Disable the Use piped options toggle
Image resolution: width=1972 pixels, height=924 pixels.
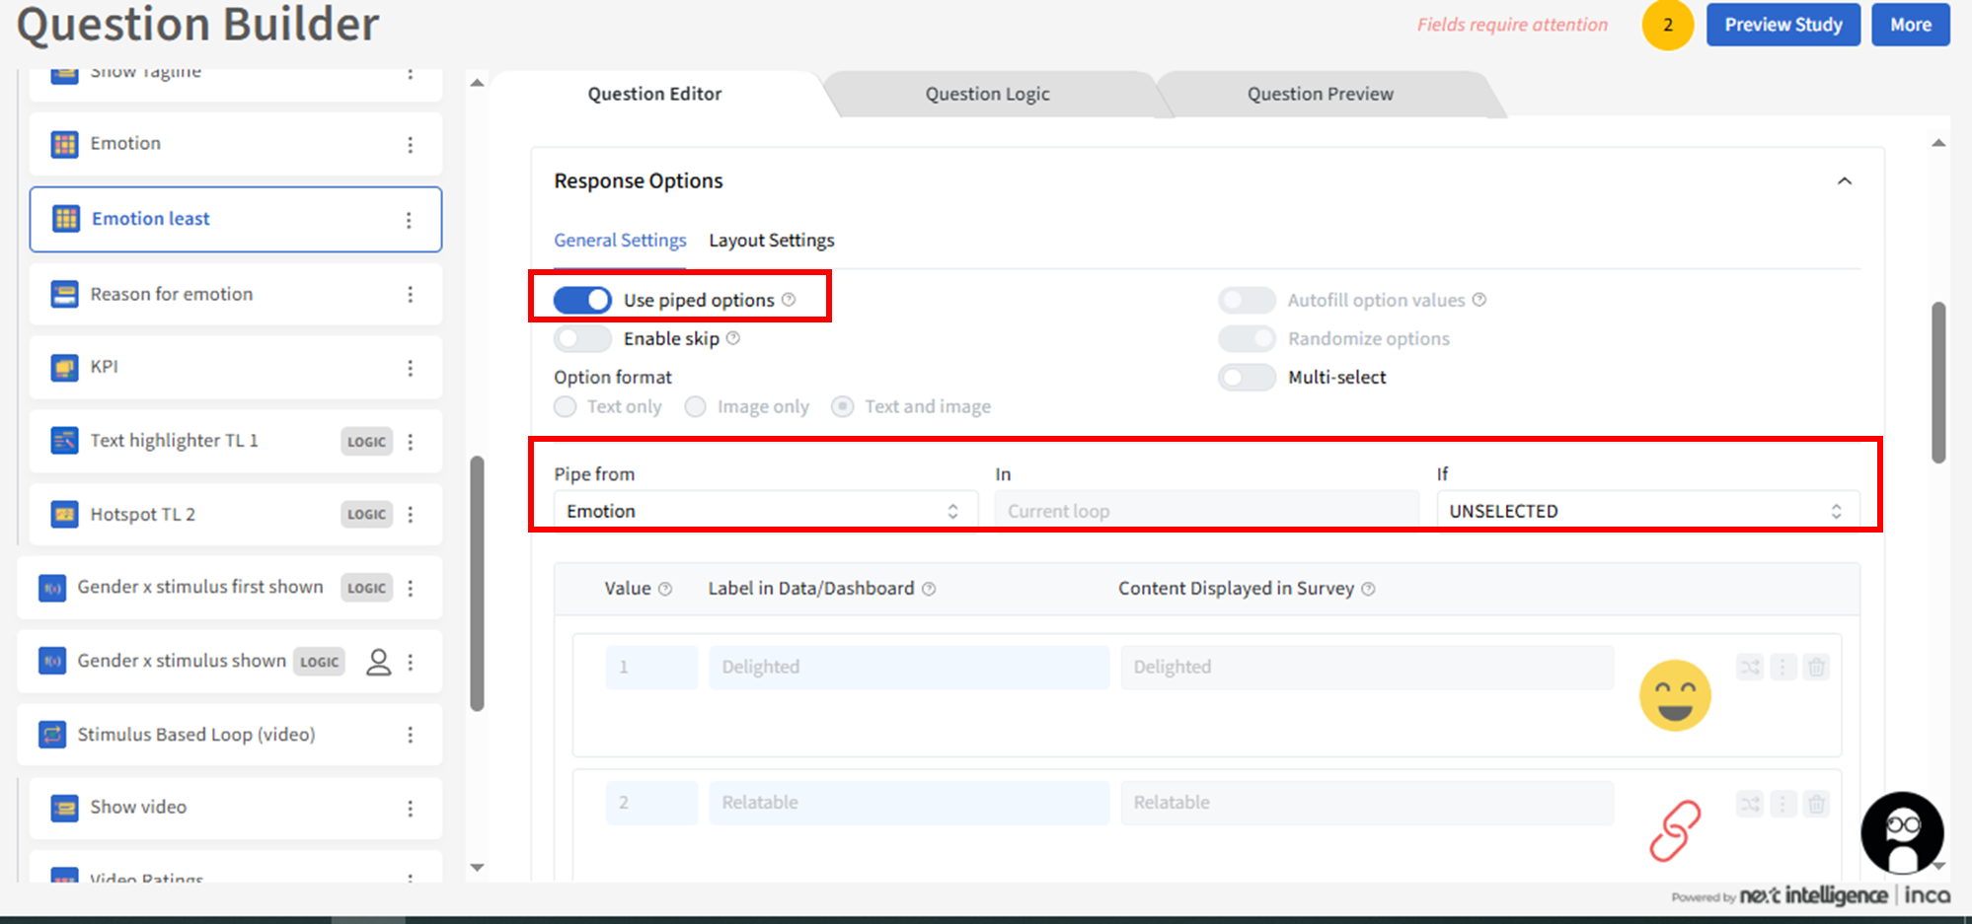coord(582,300)
